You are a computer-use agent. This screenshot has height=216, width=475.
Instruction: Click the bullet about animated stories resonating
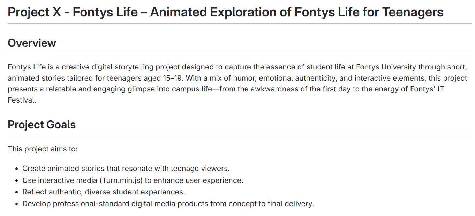click(126, 169)
